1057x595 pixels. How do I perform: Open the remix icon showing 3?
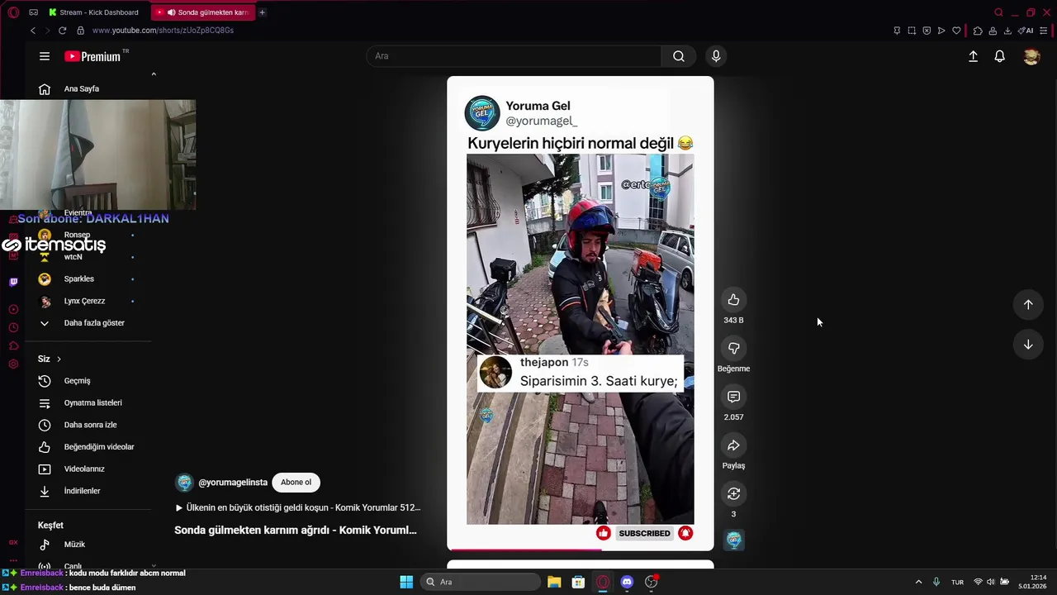pos(733,494)
